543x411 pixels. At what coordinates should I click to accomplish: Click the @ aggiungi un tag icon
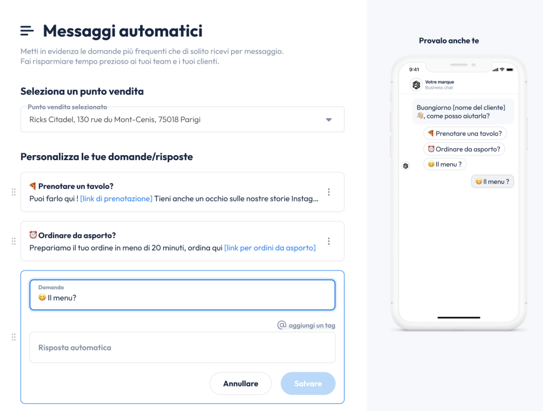282,325
